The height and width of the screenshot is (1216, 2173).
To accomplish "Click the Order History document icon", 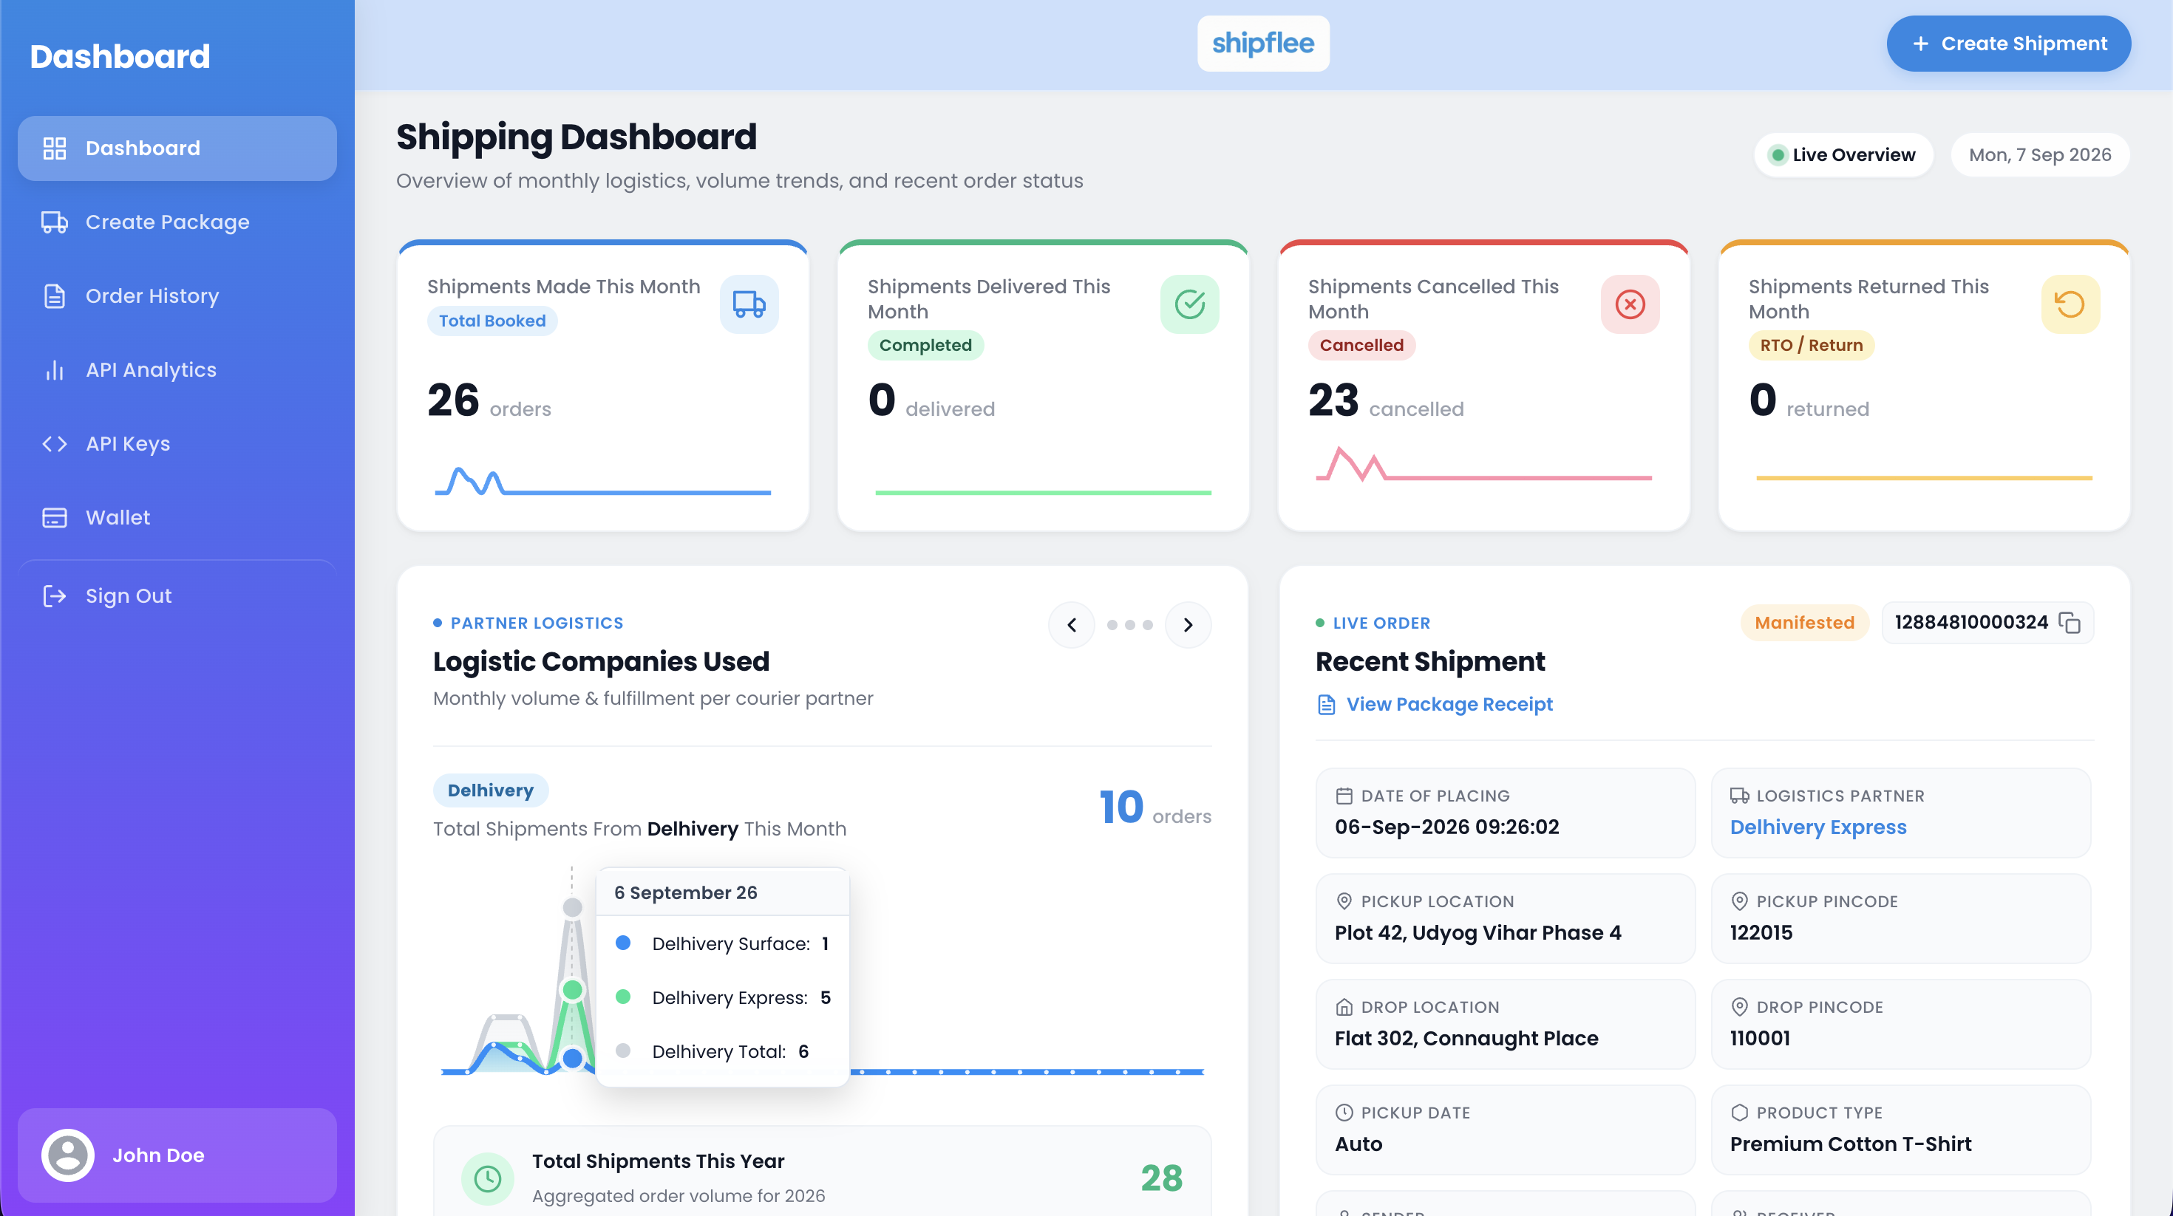I will (55, 296).
